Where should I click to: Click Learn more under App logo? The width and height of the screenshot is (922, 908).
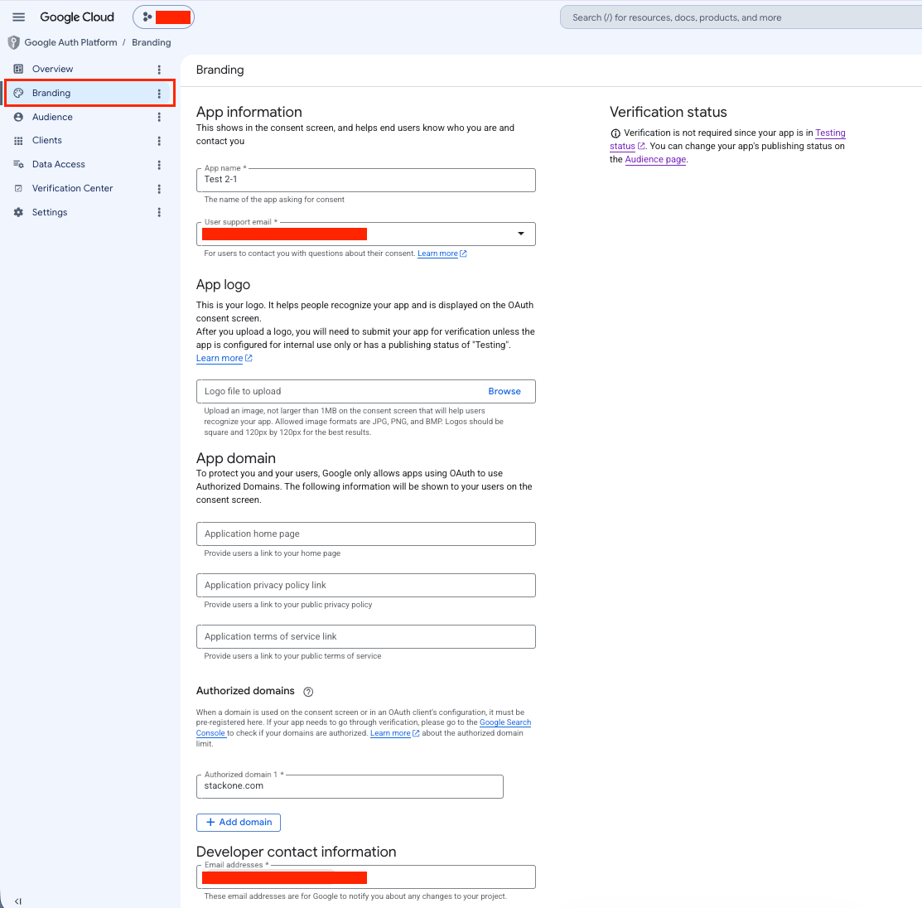tap(224, 358)
